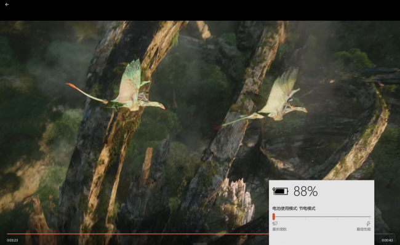Click the 最佳性能 label

[x=364, y=229]
